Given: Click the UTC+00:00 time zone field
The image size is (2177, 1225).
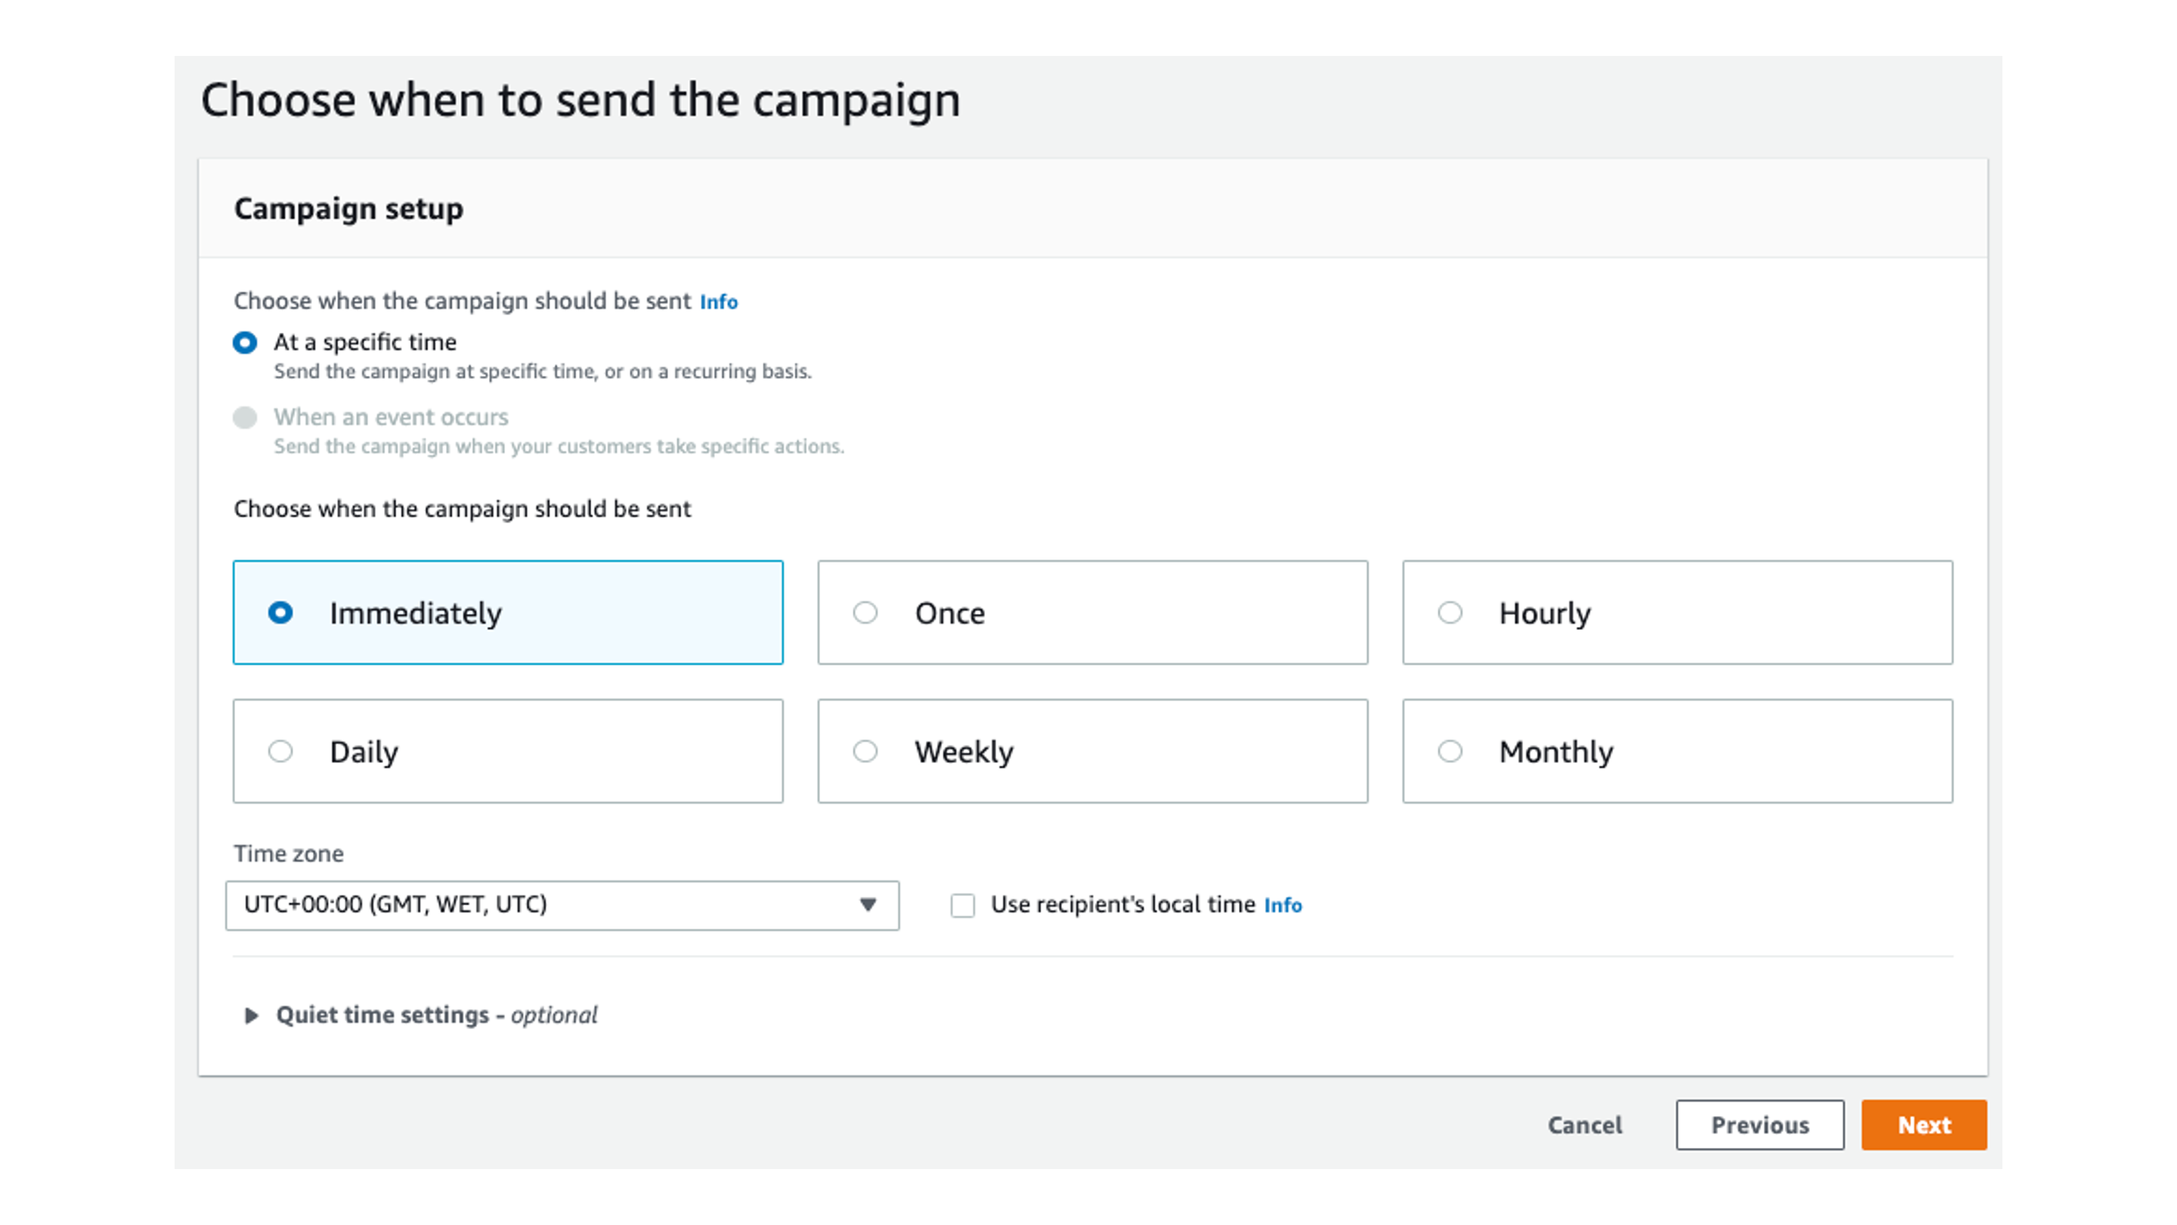Looking at the screenshot, I should point(507,905).
